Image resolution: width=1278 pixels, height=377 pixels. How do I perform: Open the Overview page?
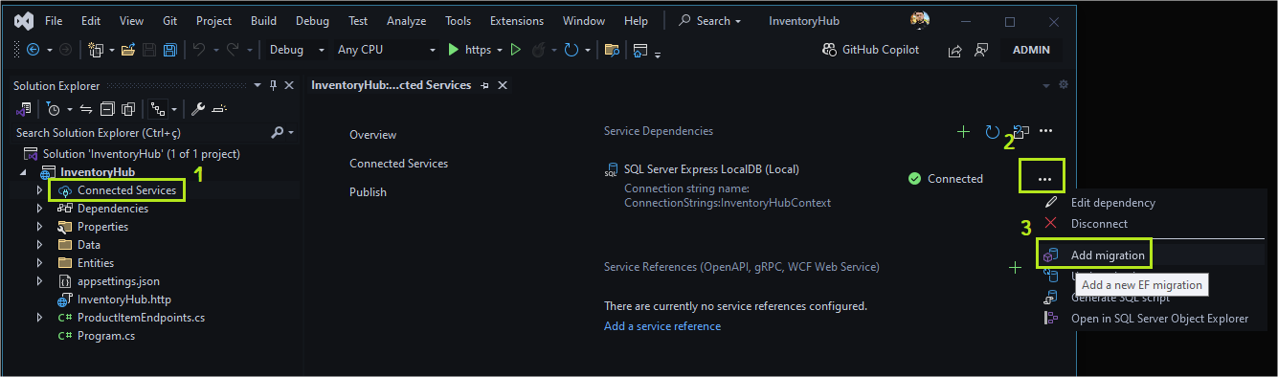(x=372, y=135)
